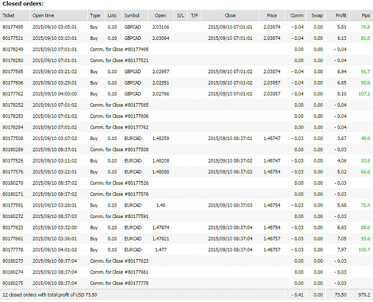The height and width of the screenshot is (302, 373).
Task: Click the Pips column header
Action: 361,15
